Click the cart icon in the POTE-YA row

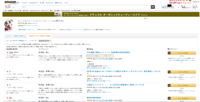tap(169, 72)
